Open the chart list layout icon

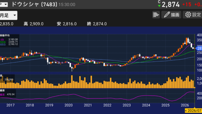coord(156,15)
